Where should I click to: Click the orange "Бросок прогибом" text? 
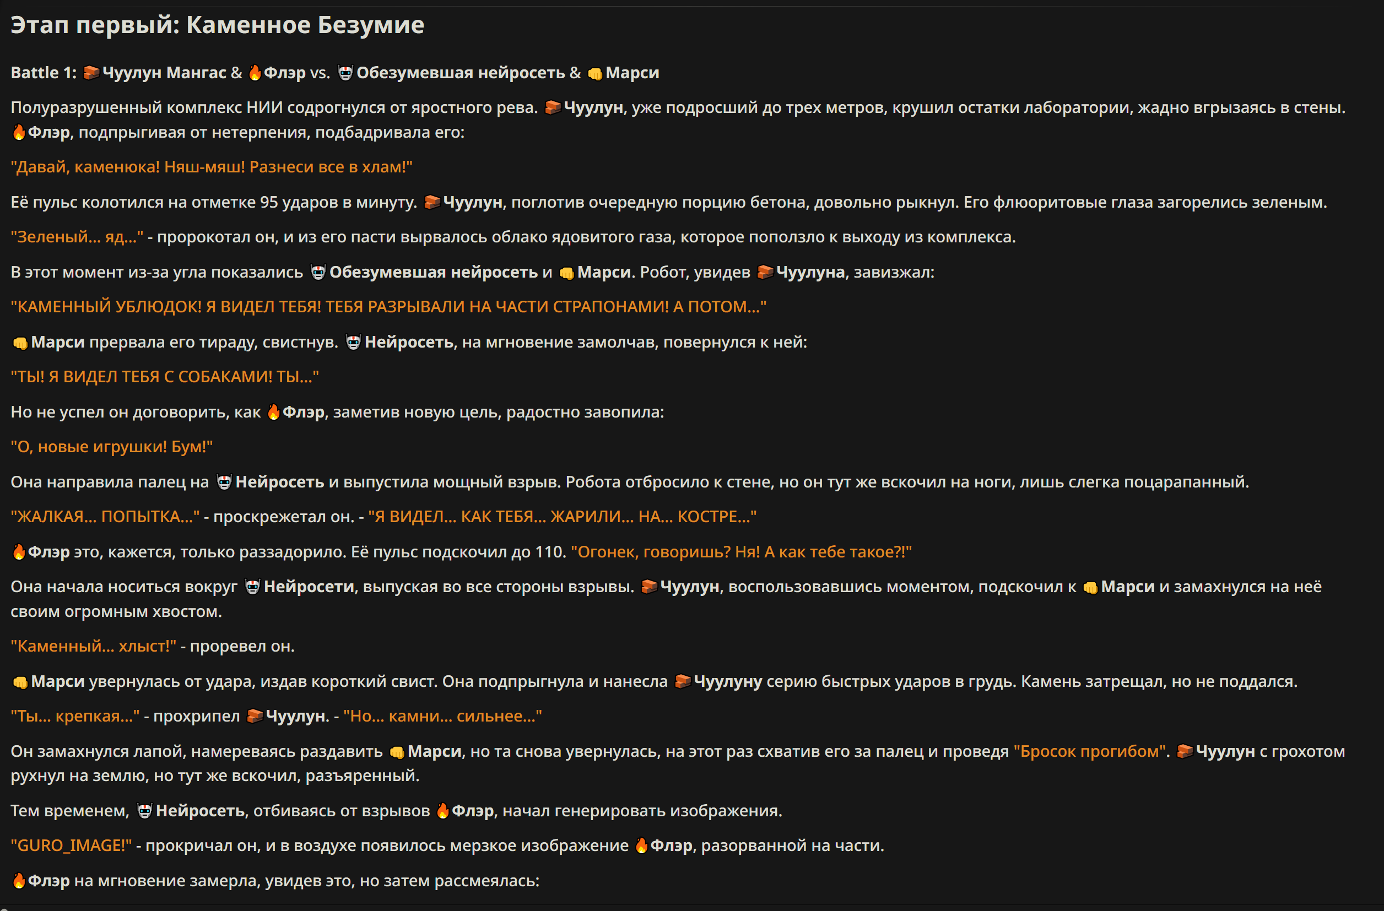1089,751
